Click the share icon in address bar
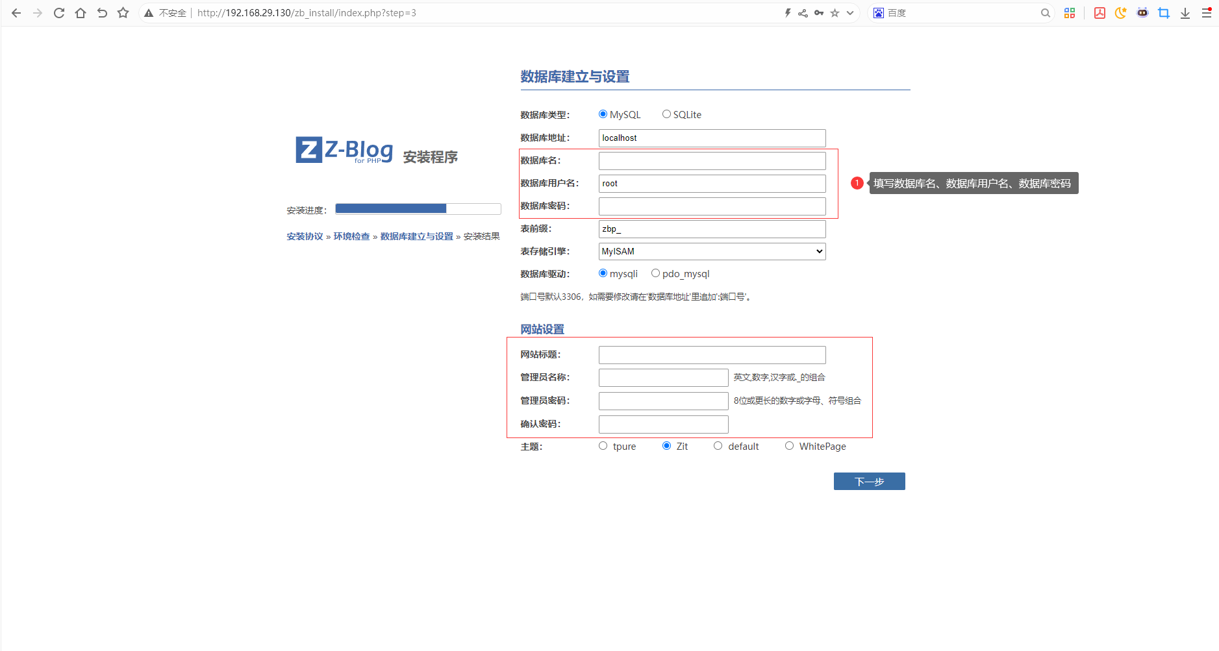Image resolution: width=1219 pixels, height=651 pixels. [803, 13]
